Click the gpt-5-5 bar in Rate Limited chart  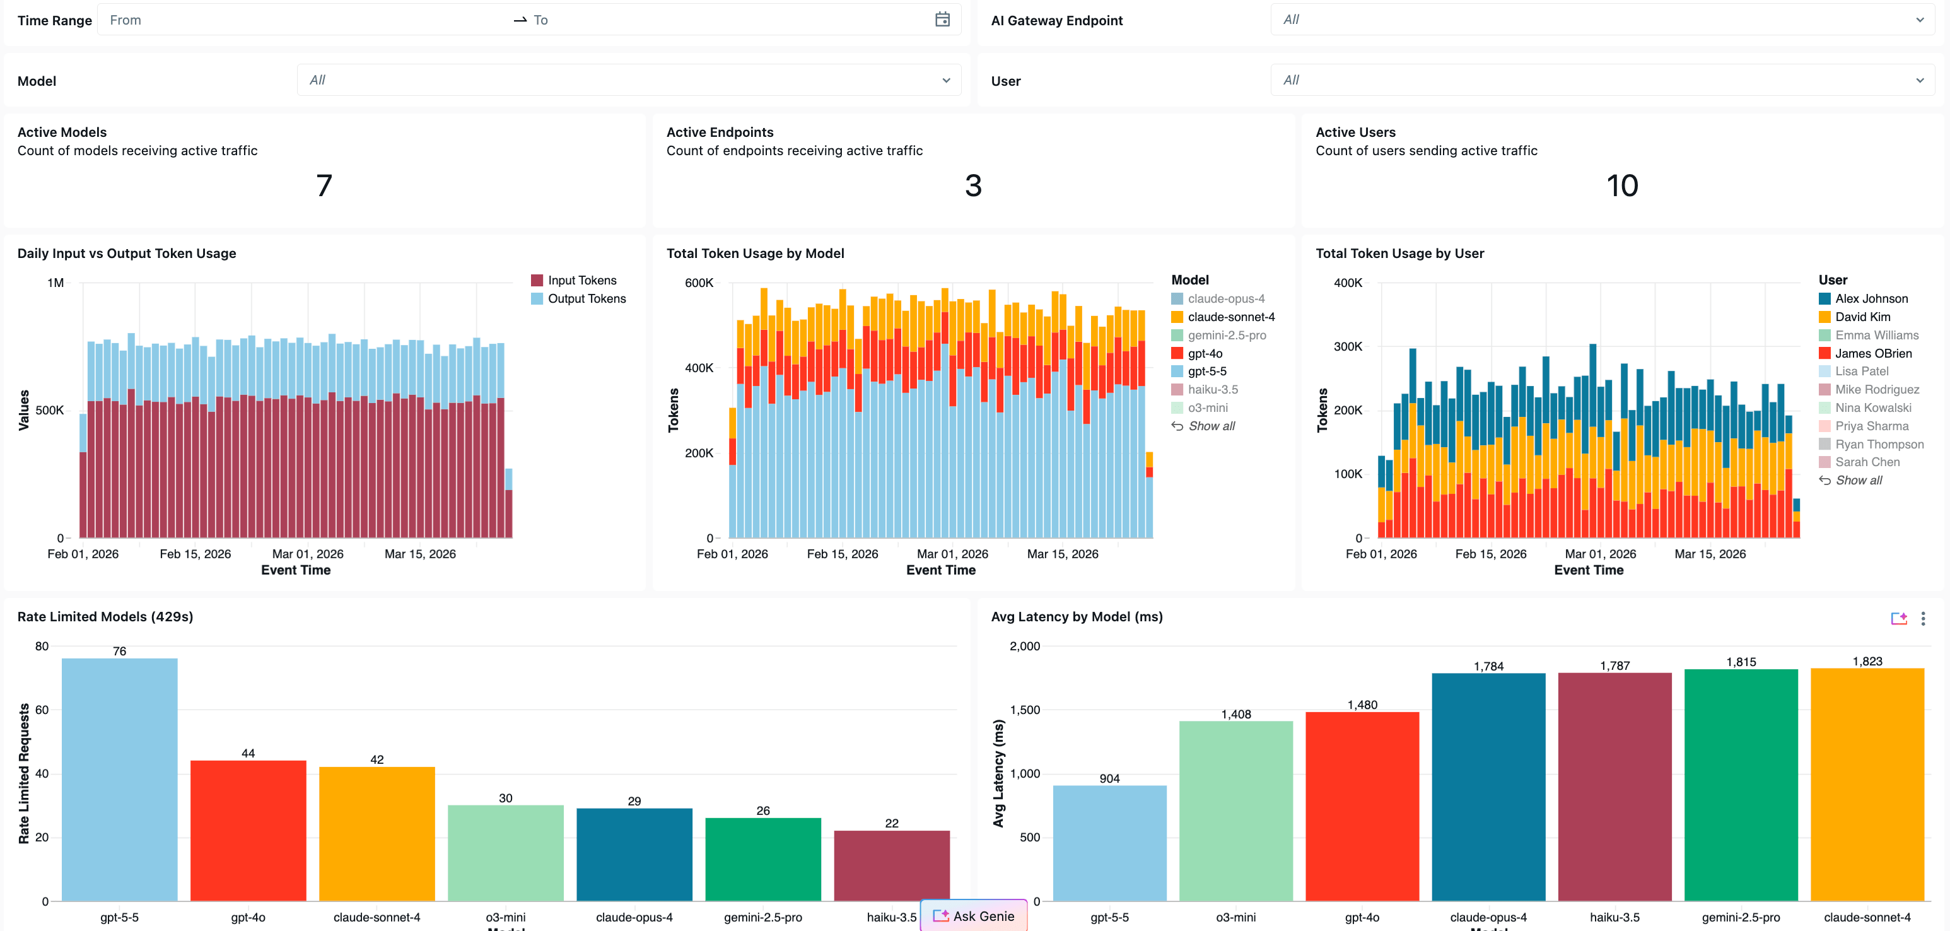[120, 780]
